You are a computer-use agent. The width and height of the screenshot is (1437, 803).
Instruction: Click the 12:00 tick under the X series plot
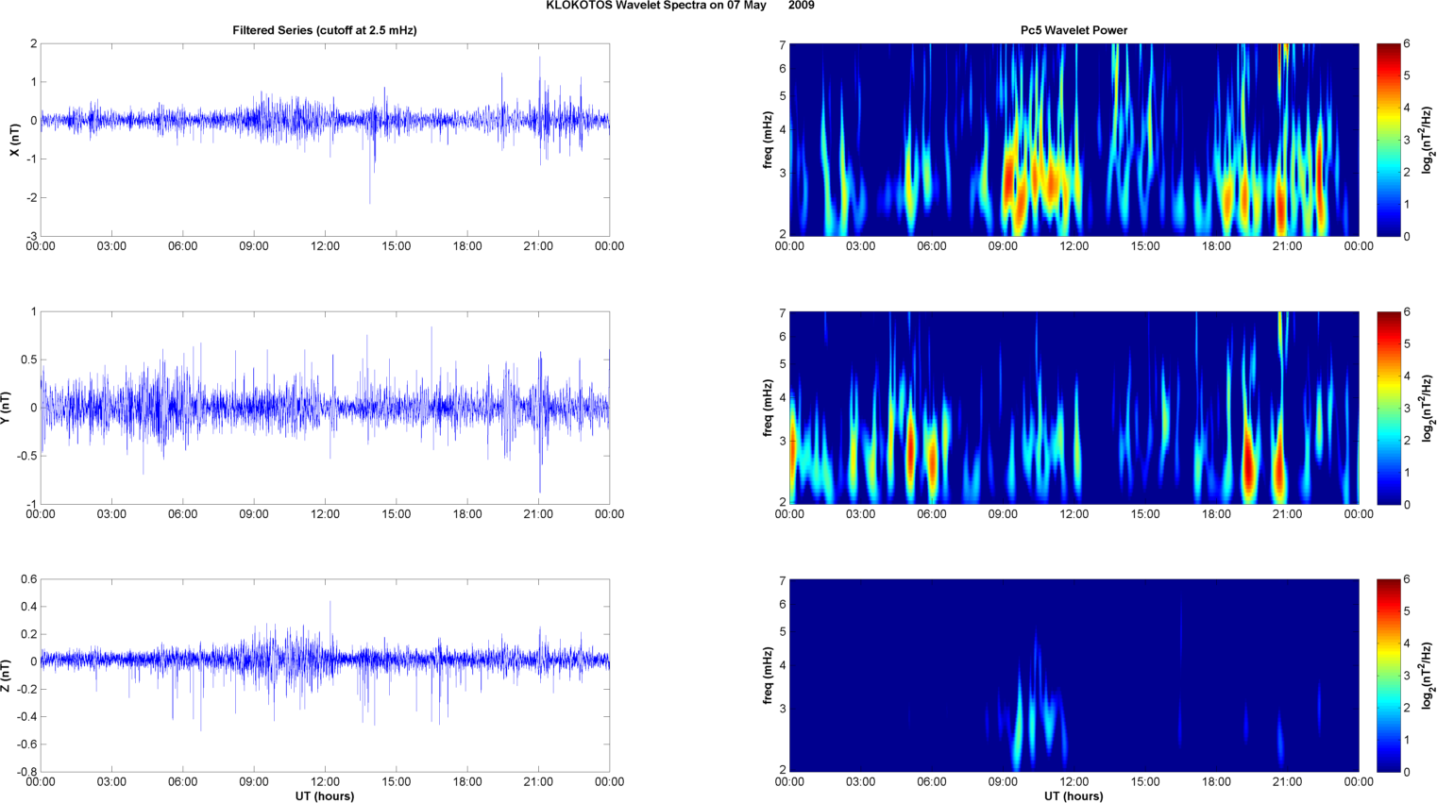tap(325, 246)
